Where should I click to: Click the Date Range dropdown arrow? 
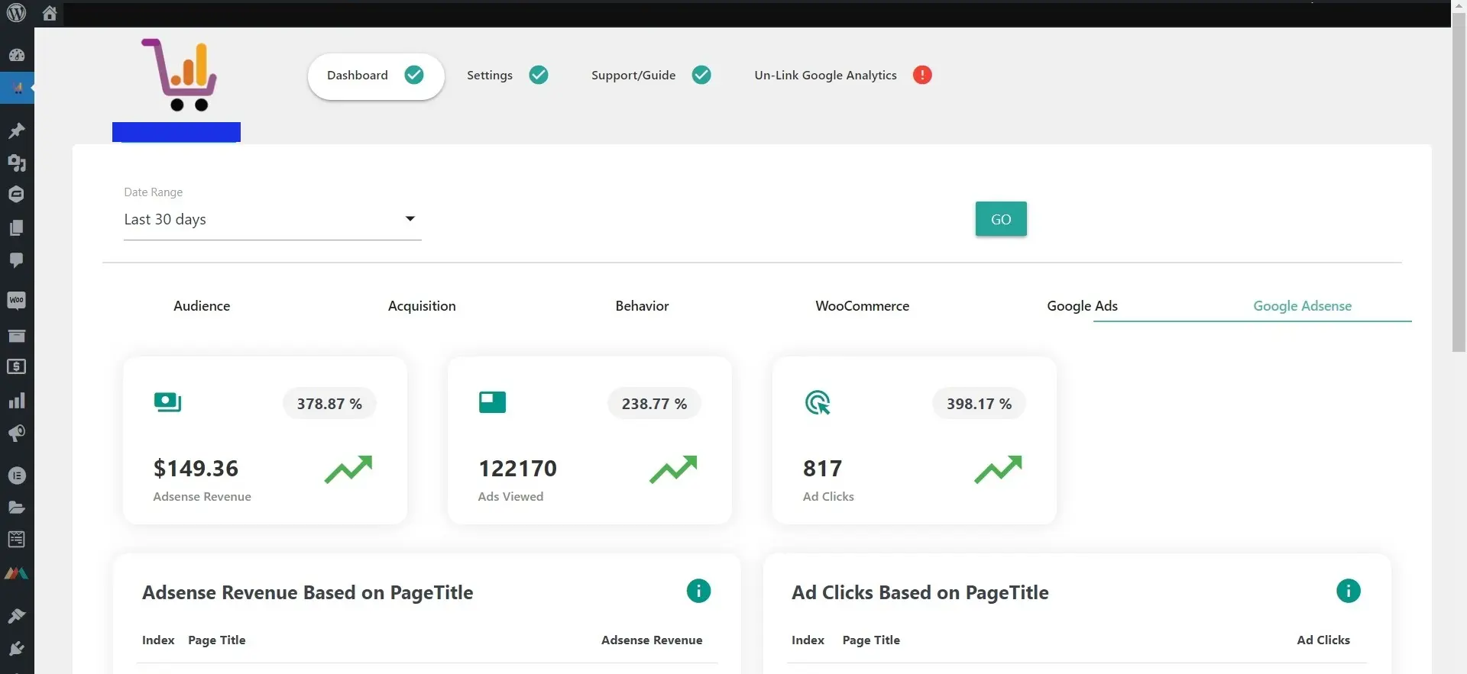tap(410, 219)
